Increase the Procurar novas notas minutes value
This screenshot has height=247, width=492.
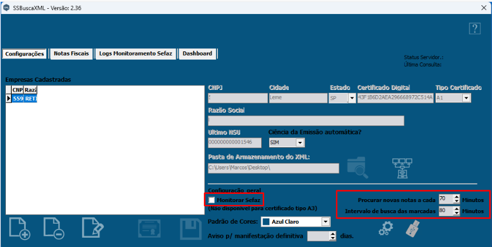coord(457,196)
